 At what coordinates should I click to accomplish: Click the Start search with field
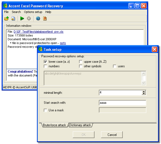(x=122, y=103)
